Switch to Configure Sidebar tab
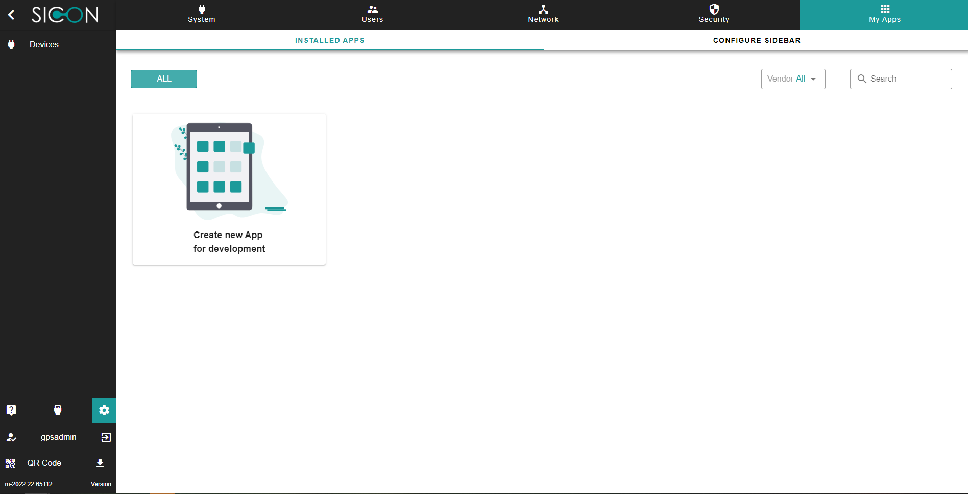968x494 pixels. coord(756,40)
